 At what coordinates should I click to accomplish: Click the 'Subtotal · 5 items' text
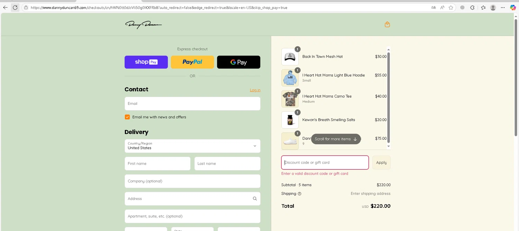point(297,185)
